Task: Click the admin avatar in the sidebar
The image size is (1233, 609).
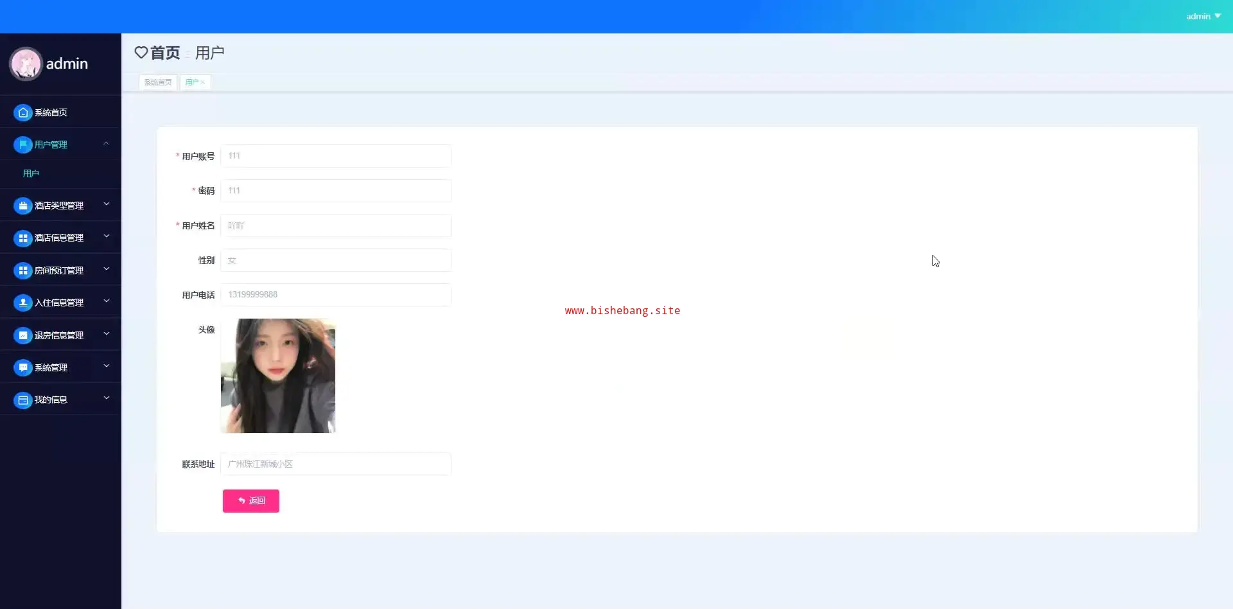Action: click(26, 64)
